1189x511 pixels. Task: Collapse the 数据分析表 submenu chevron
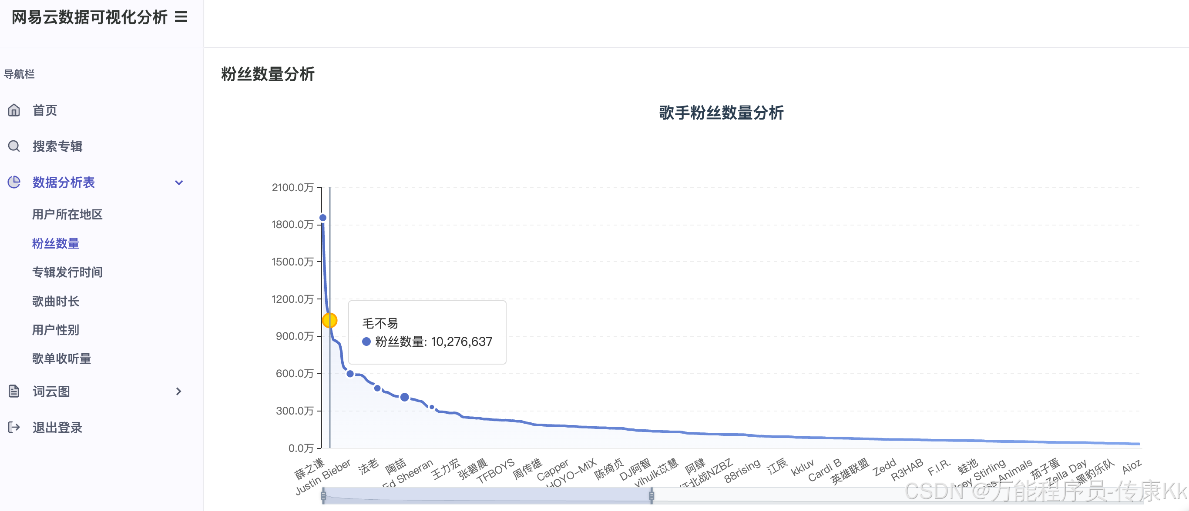coord(179,182)
